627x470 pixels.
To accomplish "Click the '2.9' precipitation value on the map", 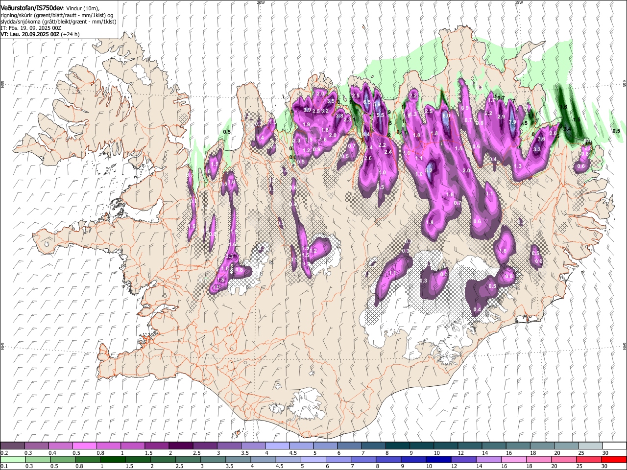I will [x=501, y=117].
